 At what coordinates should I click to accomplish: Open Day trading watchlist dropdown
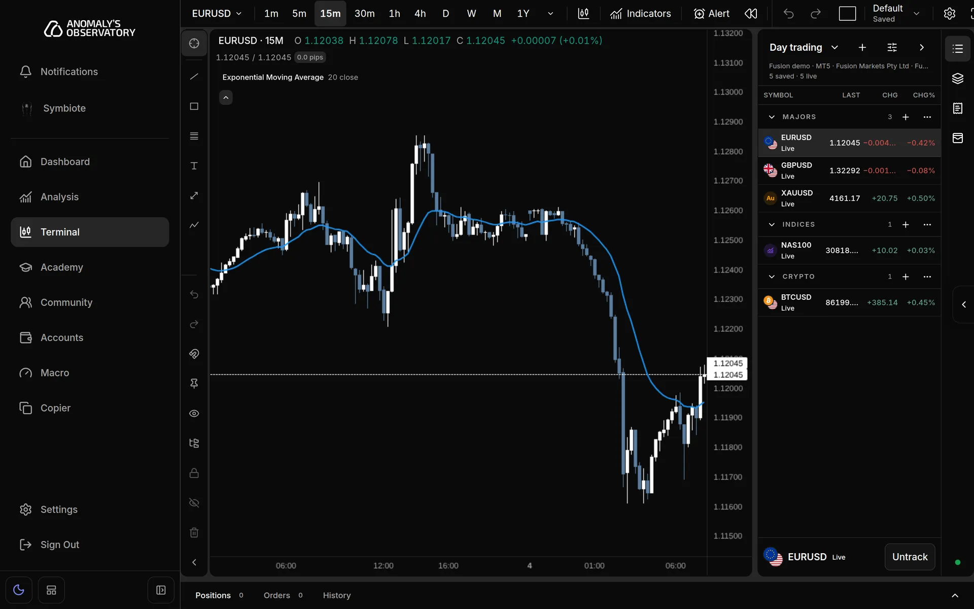pos(804,47)
